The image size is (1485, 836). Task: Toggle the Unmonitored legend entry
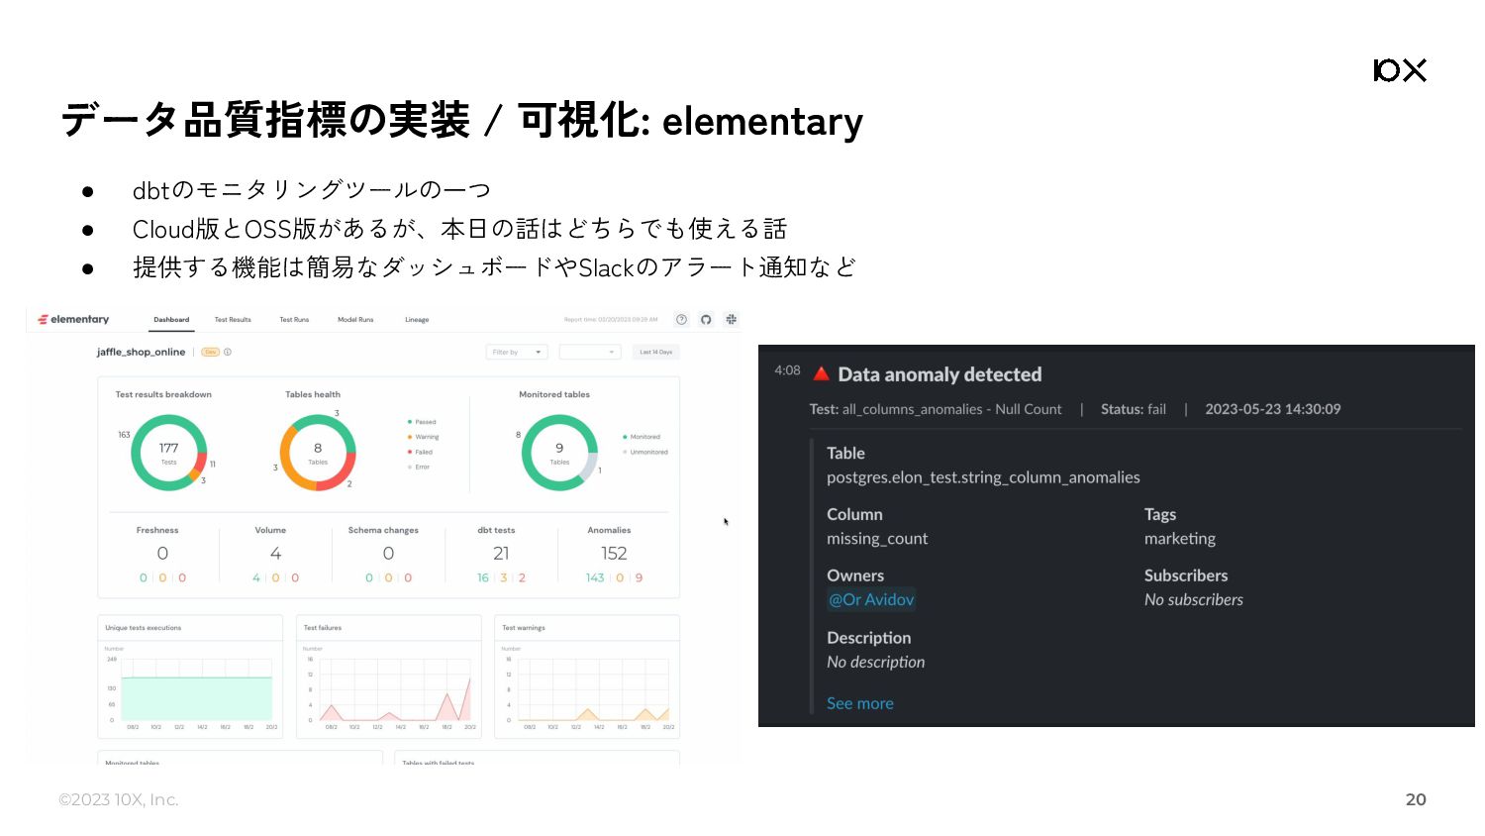(x=645, y=452)
